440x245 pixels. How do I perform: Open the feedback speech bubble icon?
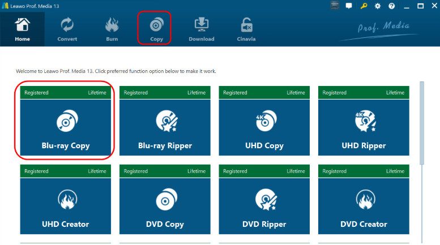[x=349, y=6]
